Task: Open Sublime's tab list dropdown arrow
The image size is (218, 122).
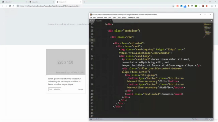Action: tap(211, 21)
